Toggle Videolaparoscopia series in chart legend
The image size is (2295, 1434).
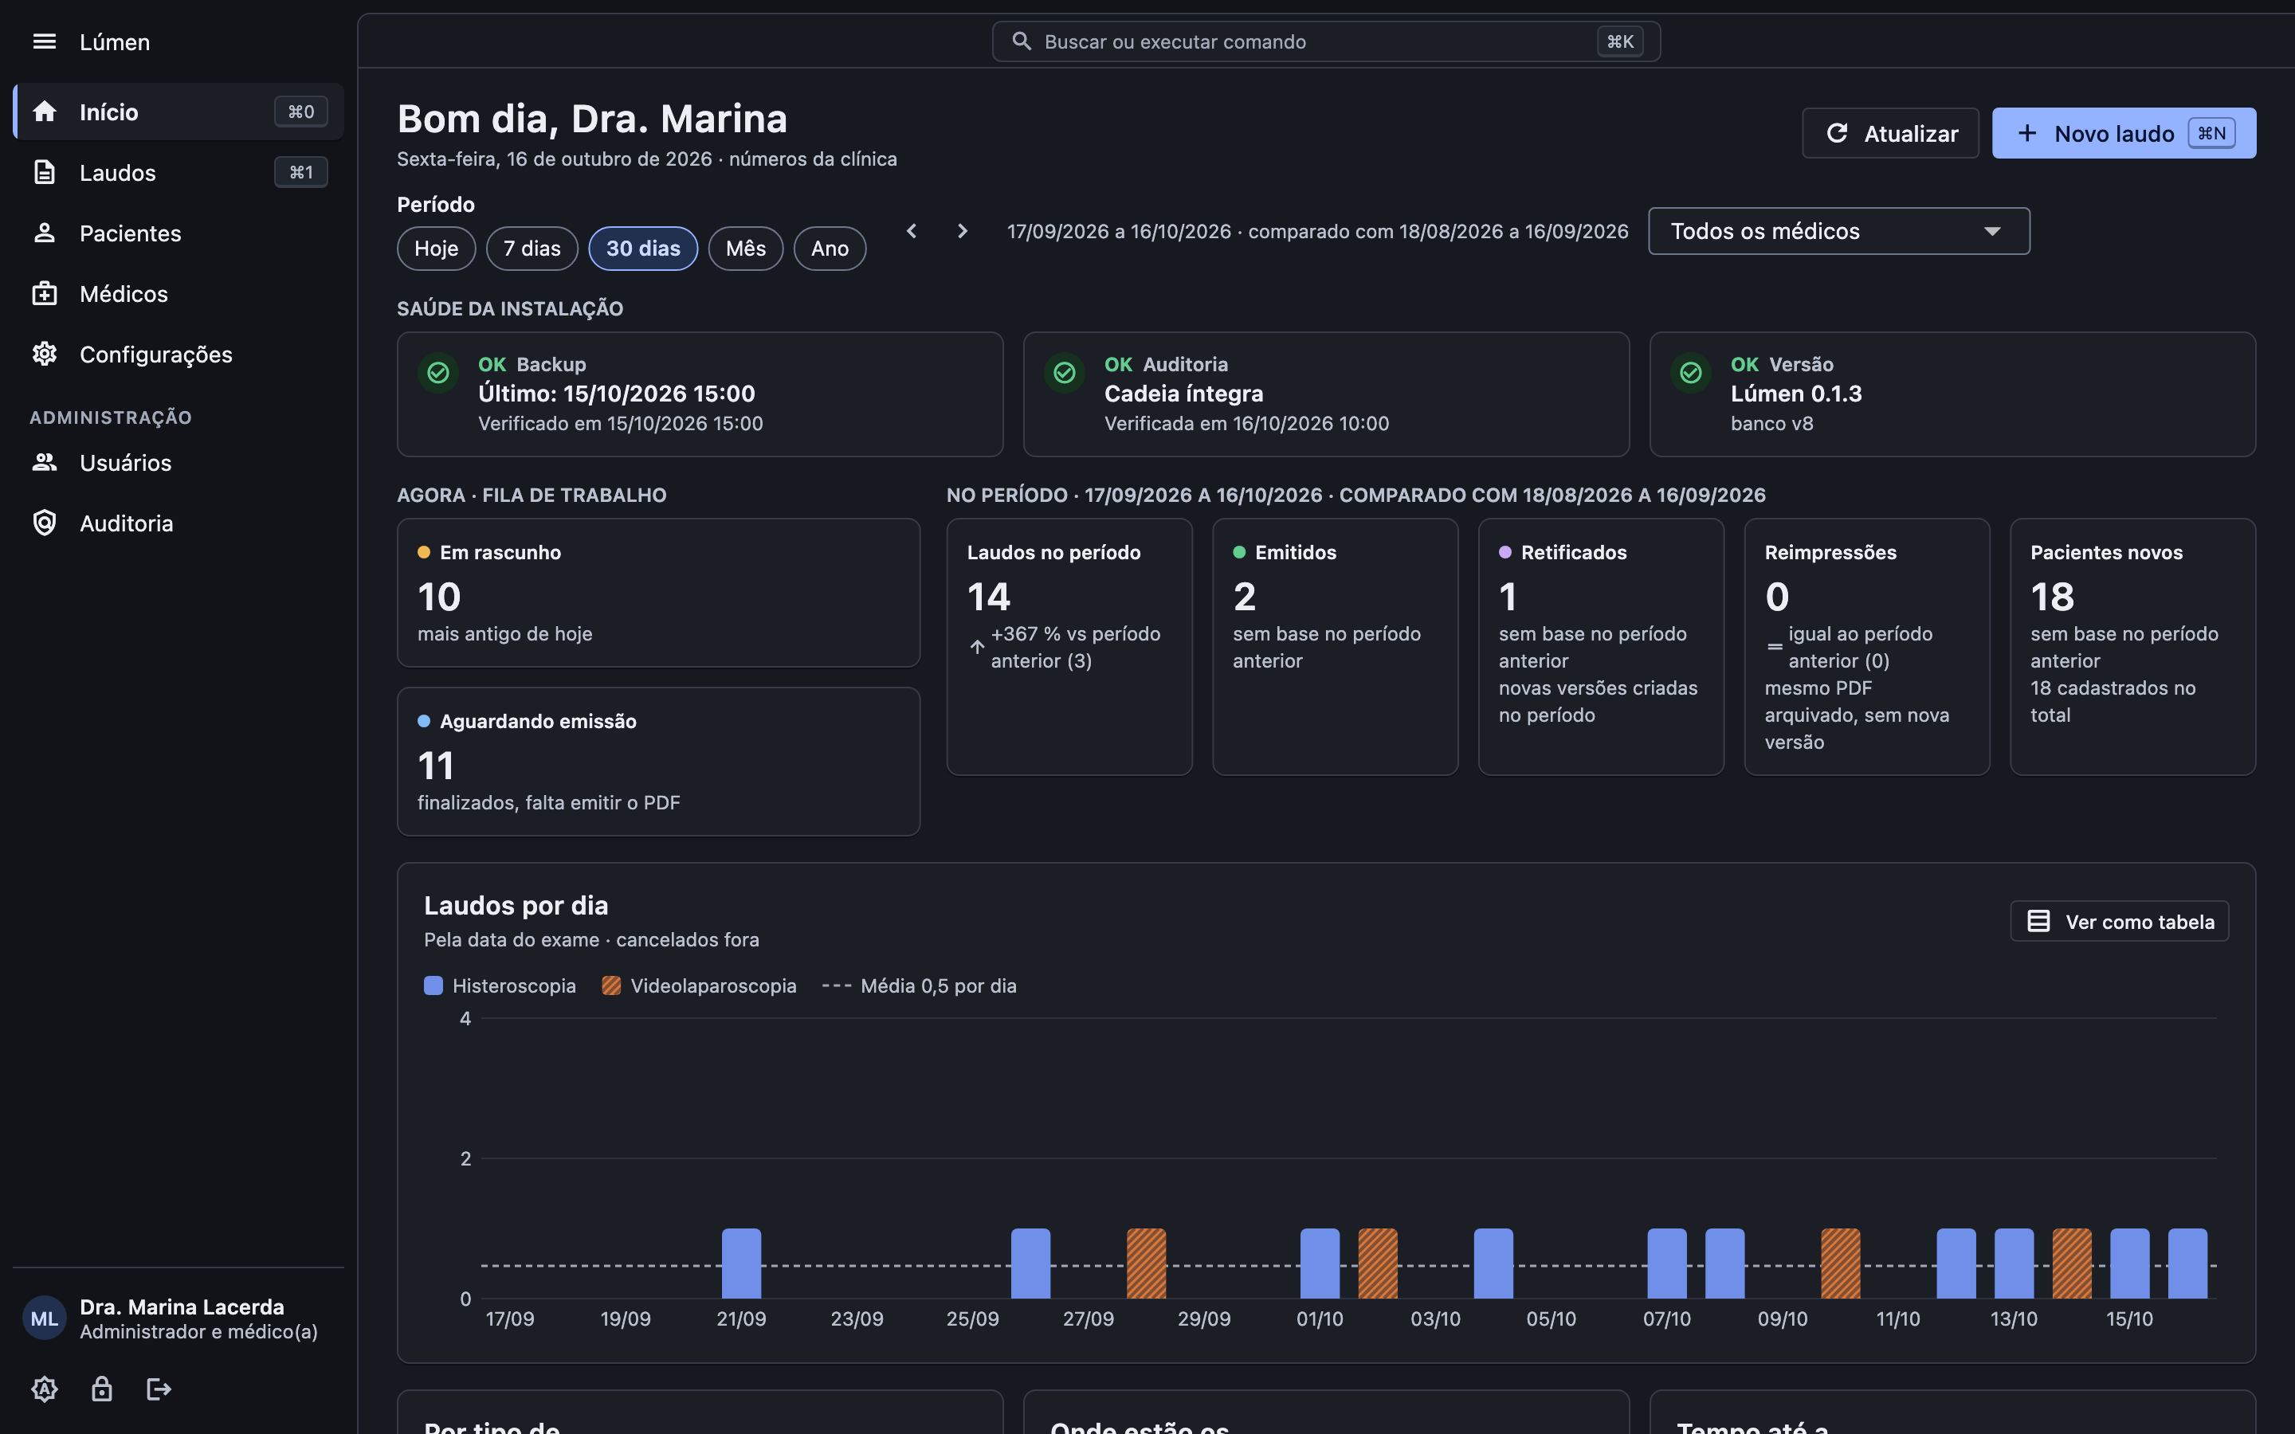[x=699, y=985]
